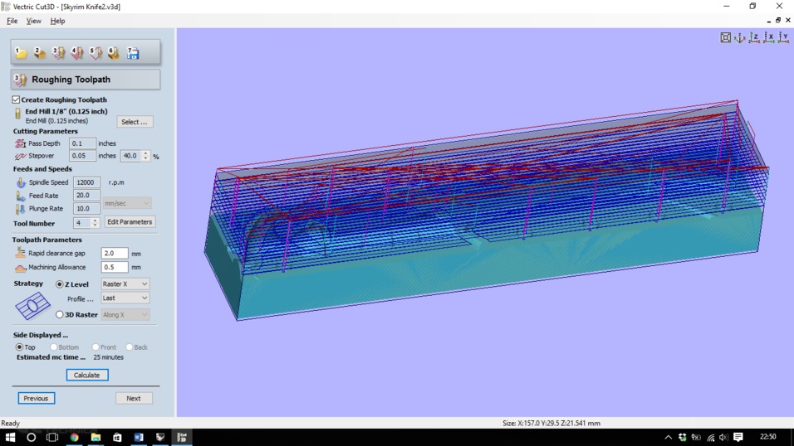
Task: Go to the Next step
Action: click(x=134, y=399)
